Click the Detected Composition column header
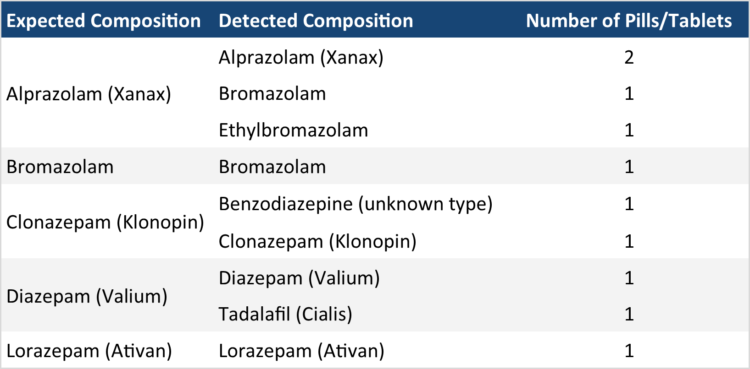750x369 pixels. tap(316, 21)
